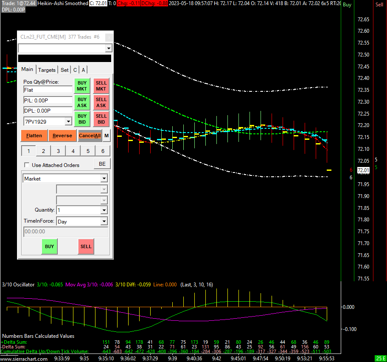Viewport: 387px width, 362px height.
Task: Cancel all working orders
Action: click(x=90, y=136)
